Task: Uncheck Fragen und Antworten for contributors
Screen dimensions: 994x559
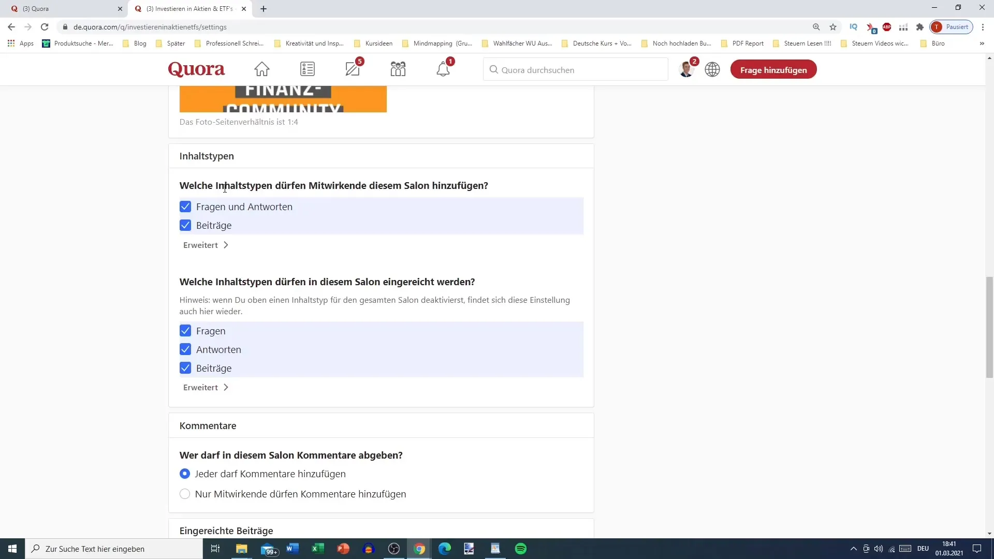Action: point(185,207)
